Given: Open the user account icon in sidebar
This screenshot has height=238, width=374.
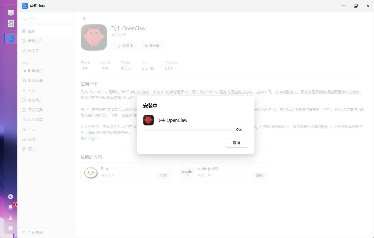Looking at the screenshot, I should (x=11, y=217).
